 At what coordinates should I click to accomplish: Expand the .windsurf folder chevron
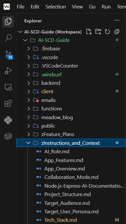[29, 74]
